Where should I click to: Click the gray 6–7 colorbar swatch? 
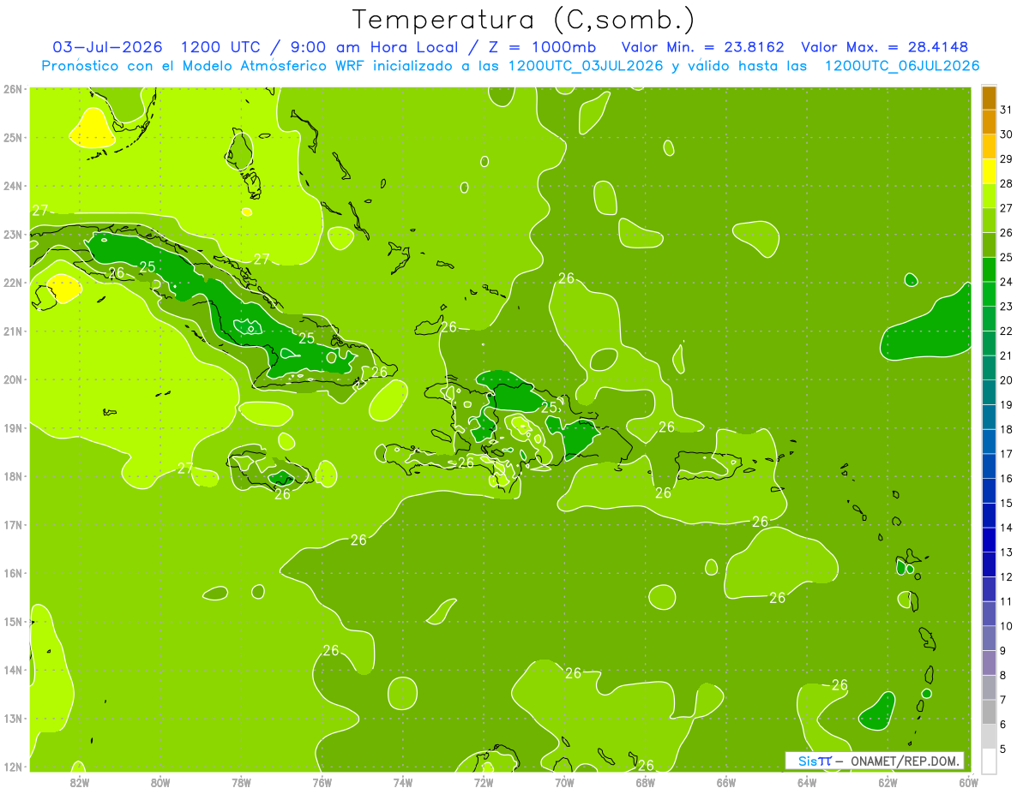(x=989, y=712)
